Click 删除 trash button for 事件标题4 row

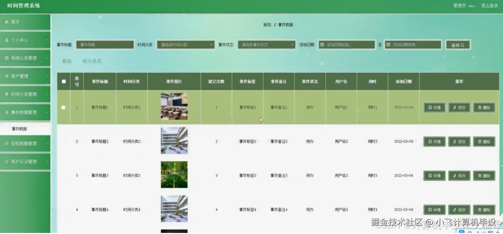tap(484, 210)
